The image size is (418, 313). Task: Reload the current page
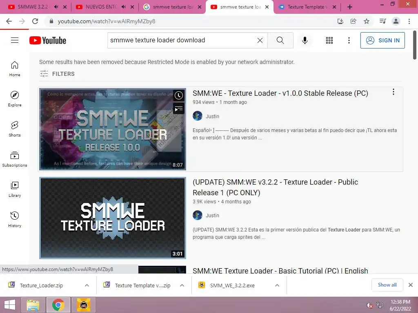(x=35, y=21)
